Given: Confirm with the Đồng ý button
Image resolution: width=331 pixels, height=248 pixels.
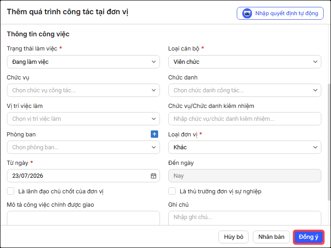Looking at the screenshot, I should (308, 237).
